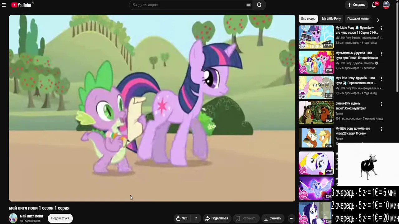This screenshot has width=399, height=224.
Task: Open the 21:33 Fluttershy thumbnail
Action: coord(316,87)
